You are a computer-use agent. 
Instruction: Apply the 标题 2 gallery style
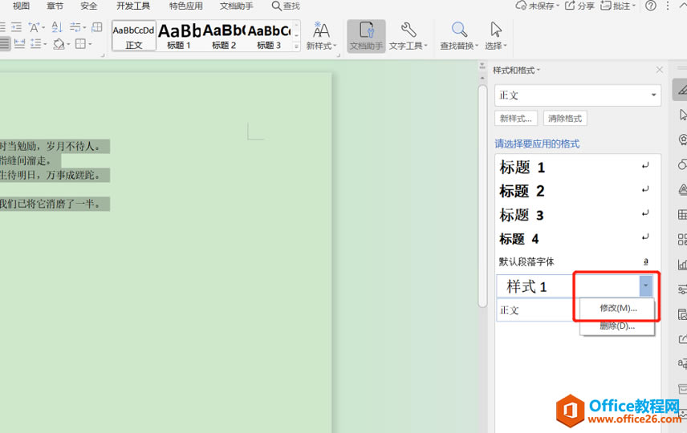[223, 36]
